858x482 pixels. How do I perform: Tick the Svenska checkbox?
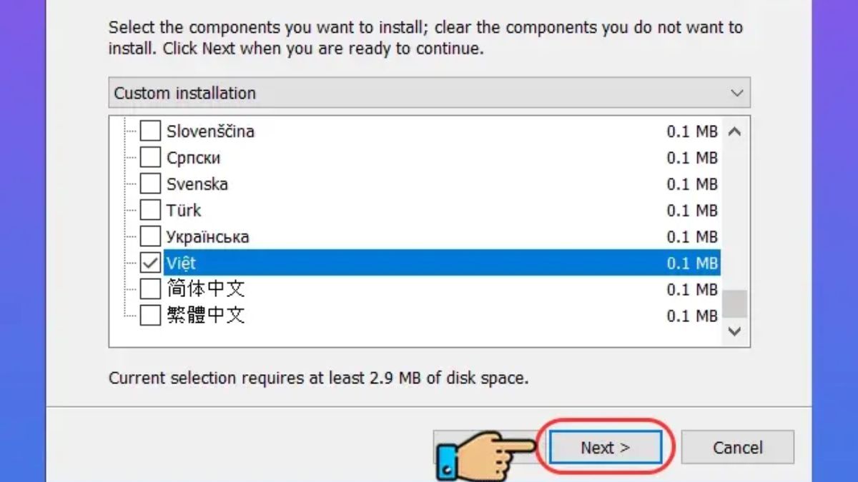pos(150,184)
